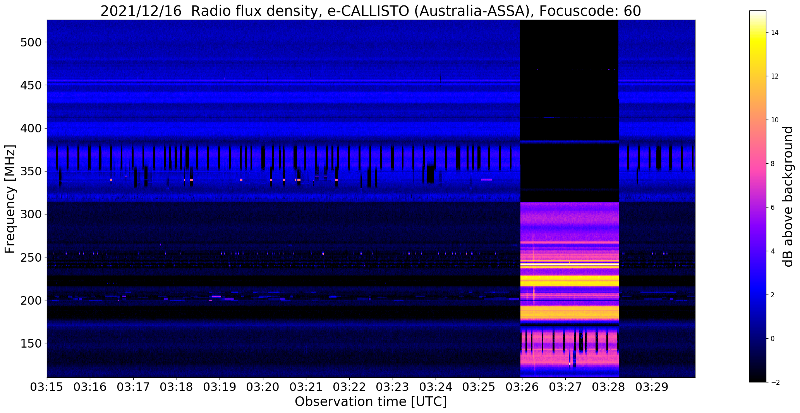Click the plot title starting with 2021/12/16

(x=371, y=11)
